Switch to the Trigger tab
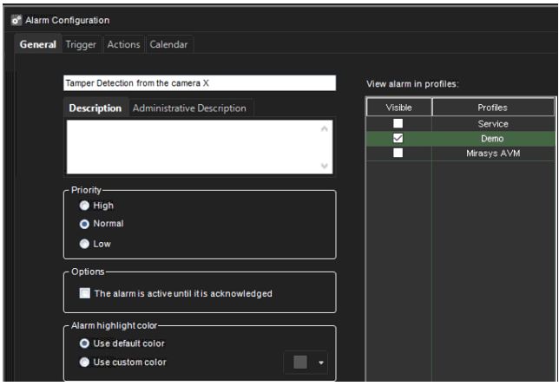Screen dimensions: 559x386 coord(82,44)
